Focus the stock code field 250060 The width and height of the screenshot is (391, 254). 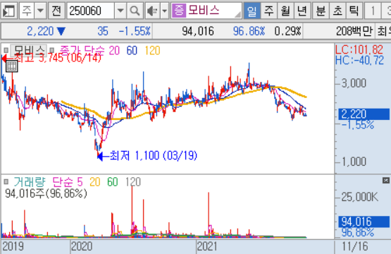tap(90, 11)
